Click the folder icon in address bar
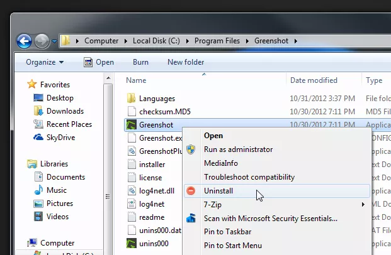The image size is (391, 255). click(66, 41)
